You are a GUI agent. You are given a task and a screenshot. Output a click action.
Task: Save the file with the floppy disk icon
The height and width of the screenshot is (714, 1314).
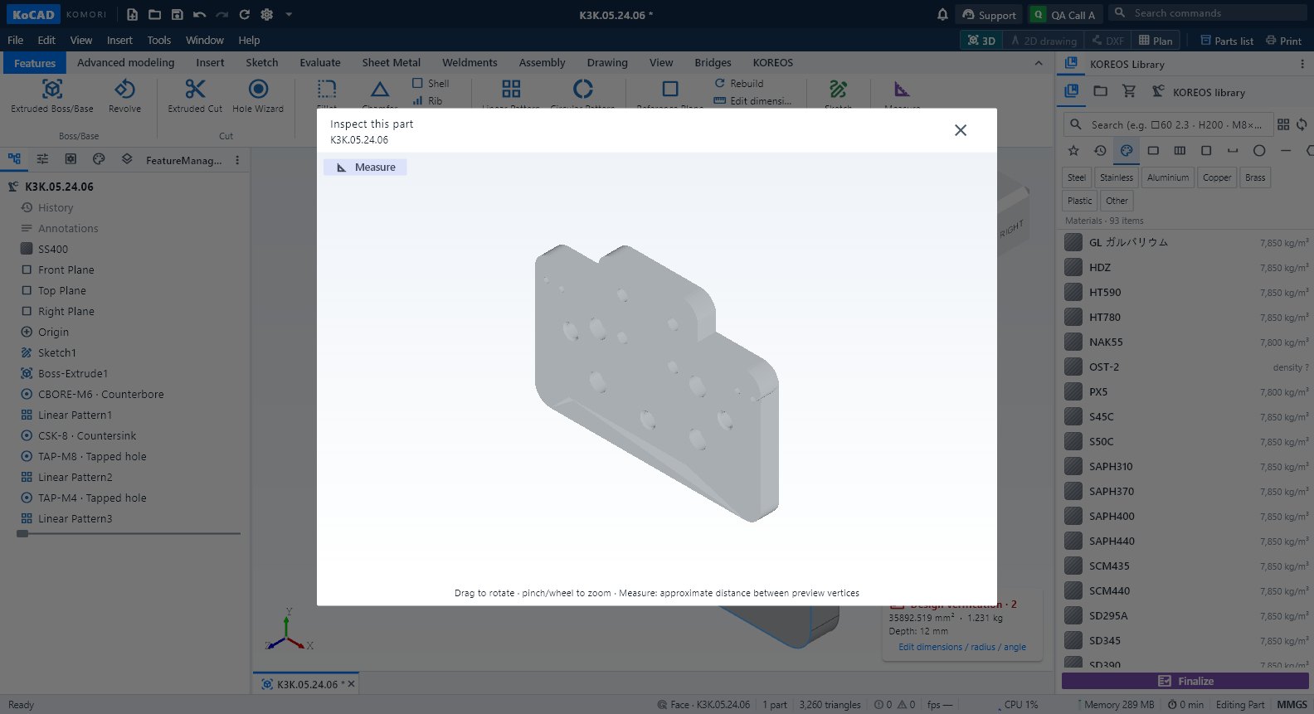177,15
